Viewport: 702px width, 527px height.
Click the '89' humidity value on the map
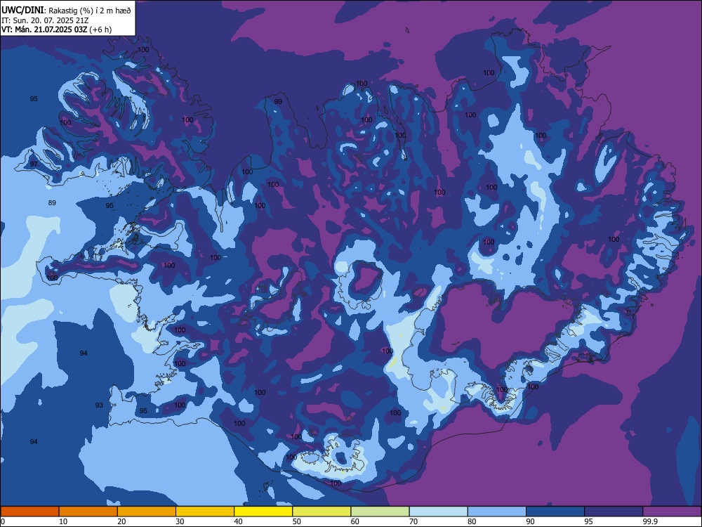[52, 203]
